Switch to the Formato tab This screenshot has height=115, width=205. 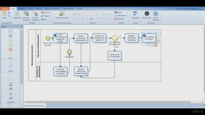point(22,9)
